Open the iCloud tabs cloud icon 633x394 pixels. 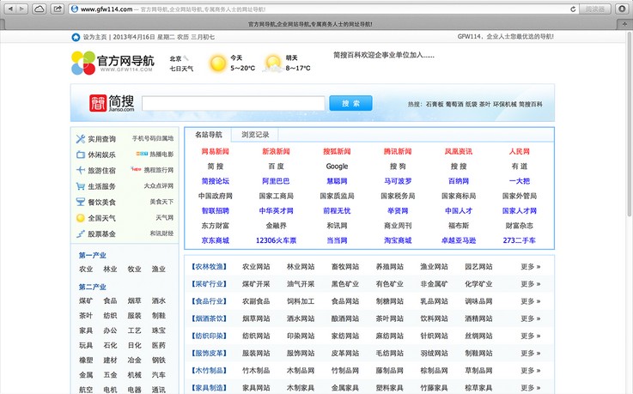pyautogui.click(x=40, y=9)
